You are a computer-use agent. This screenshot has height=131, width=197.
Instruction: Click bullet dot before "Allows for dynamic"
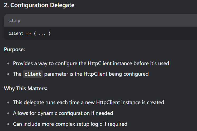pos(8,113)
